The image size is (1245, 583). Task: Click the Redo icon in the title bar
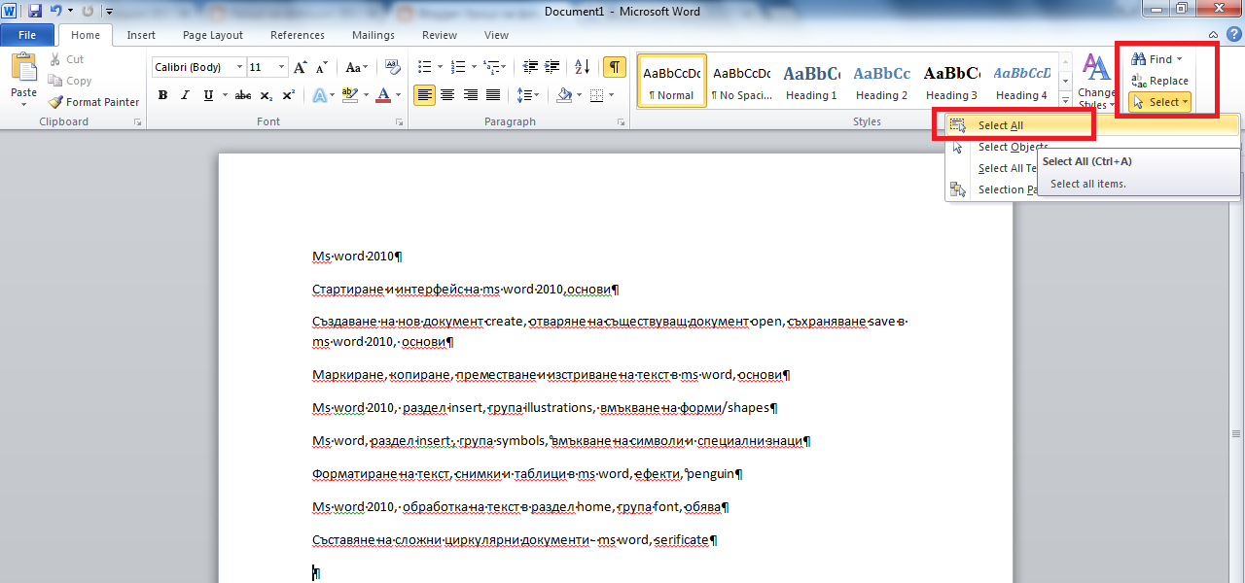click(89, 12)
